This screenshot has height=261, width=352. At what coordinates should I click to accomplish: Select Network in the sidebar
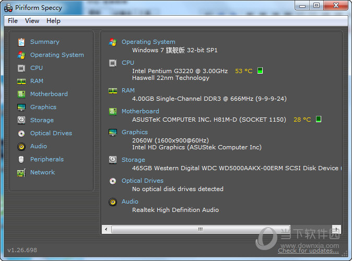pyautogui.click(x=43, y=172)
